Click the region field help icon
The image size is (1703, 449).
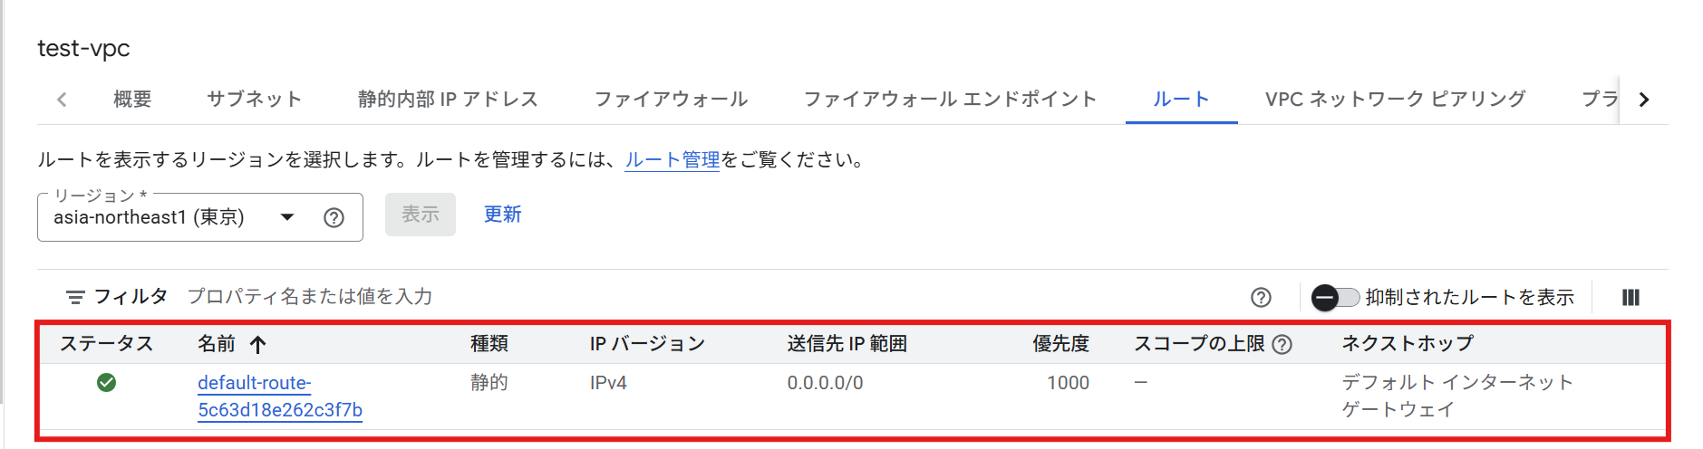[334, 218]
